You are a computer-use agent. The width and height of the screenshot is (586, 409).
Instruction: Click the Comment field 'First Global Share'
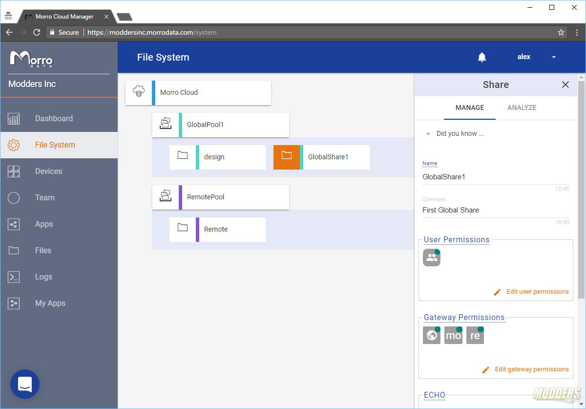point(496,210)
